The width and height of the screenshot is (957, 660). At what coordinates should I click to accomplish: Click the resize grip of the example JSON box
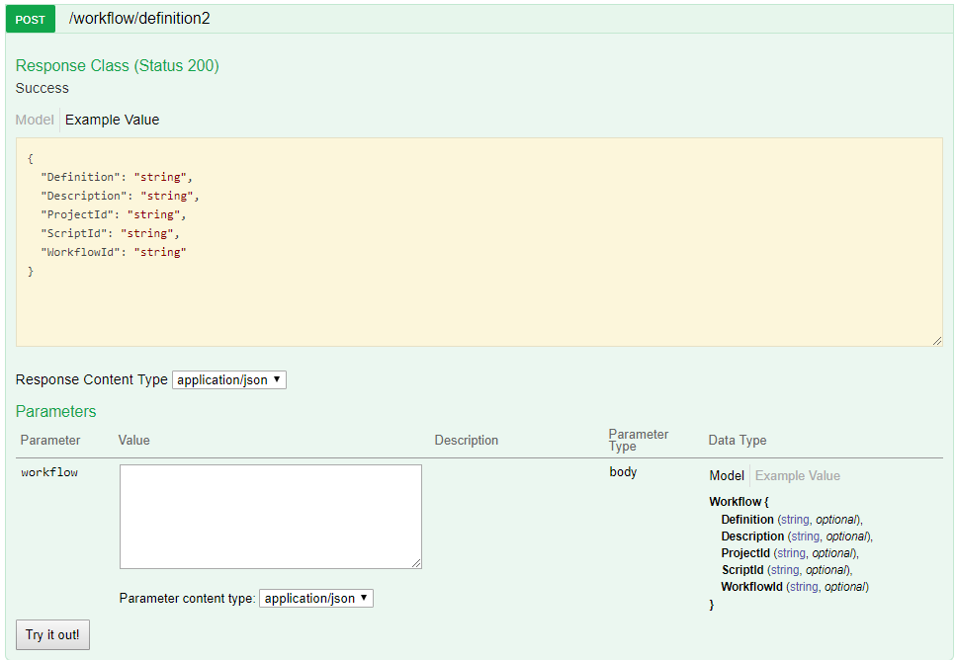(936, 340)
